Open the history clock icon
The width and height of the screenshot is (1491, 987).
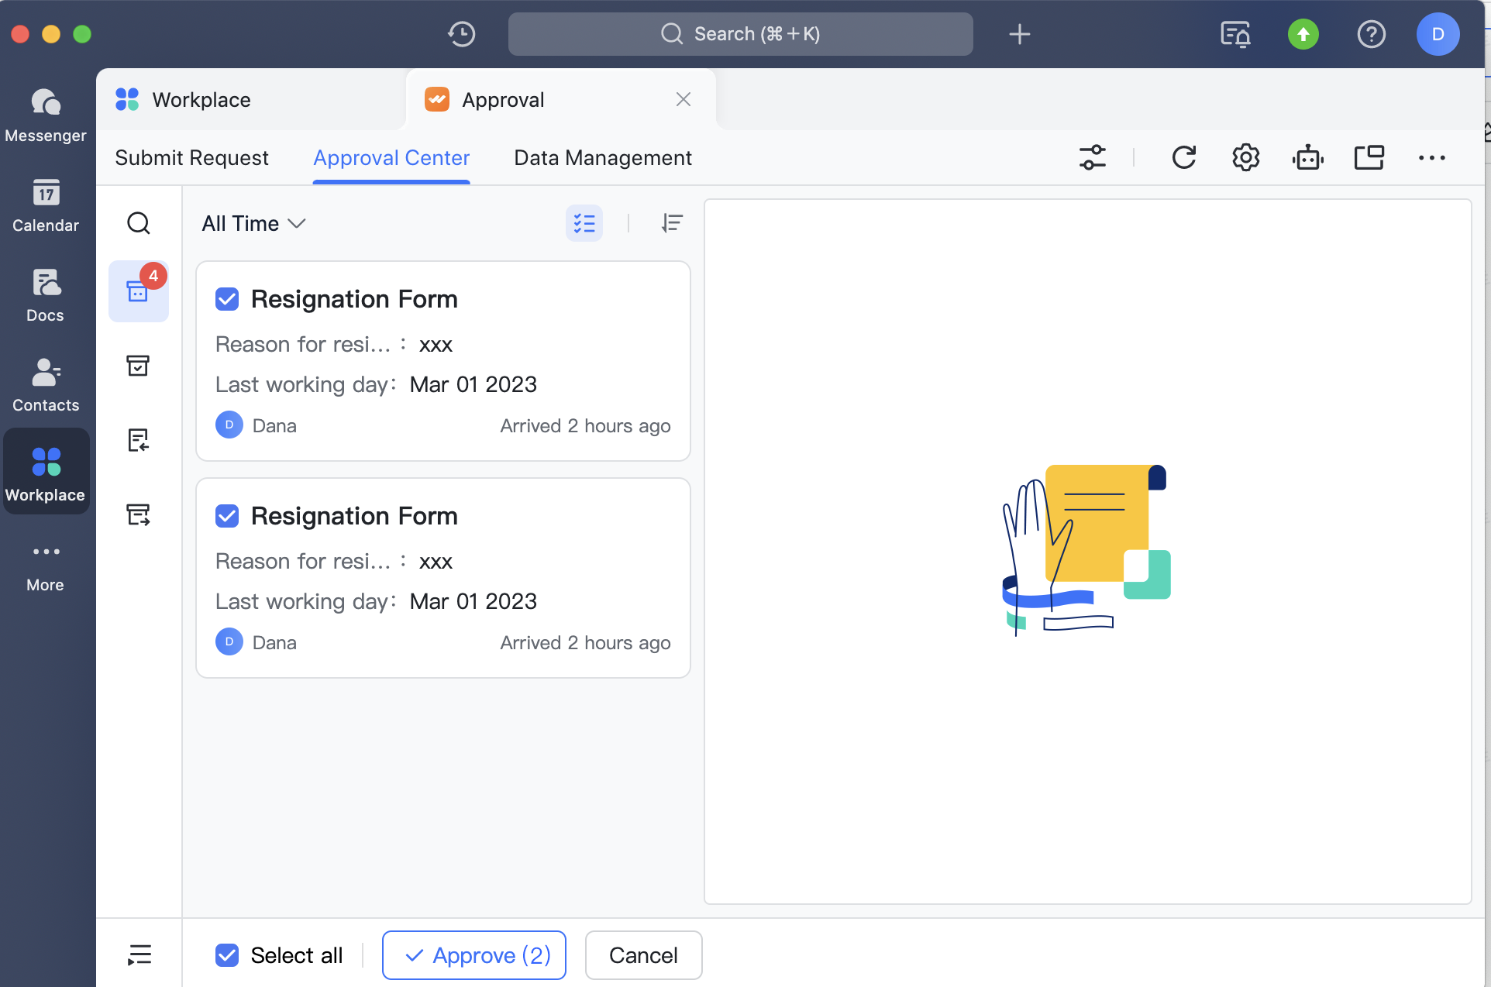(x=462, y=34)
